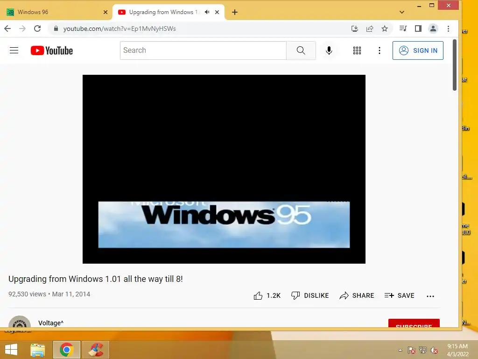Open the Voltage^ channel name link

51,323
